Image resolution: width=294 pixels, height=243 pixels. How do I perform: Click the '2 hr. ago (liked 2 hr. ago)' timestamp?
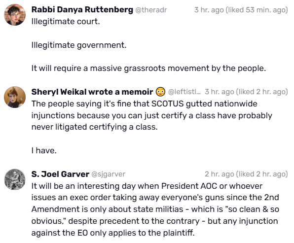[246, 174]
